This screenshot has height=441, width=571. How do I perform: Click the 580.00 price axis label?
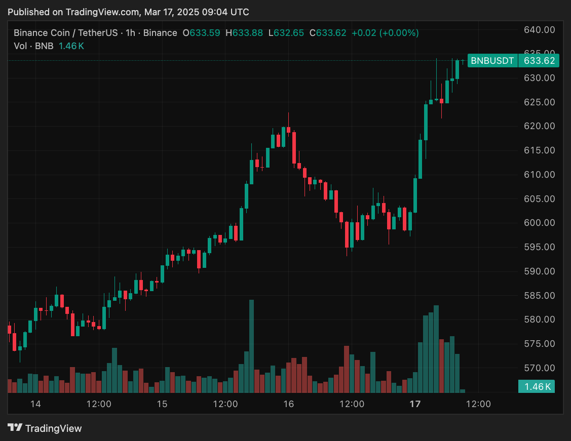coord(539,319)
